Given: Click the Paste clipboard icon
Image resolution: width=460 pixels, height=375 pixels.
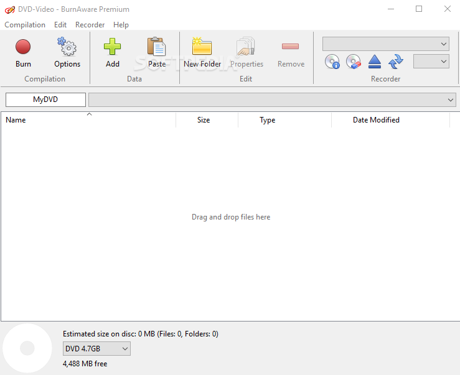Looking at the screenshot, I should [157, 46].
